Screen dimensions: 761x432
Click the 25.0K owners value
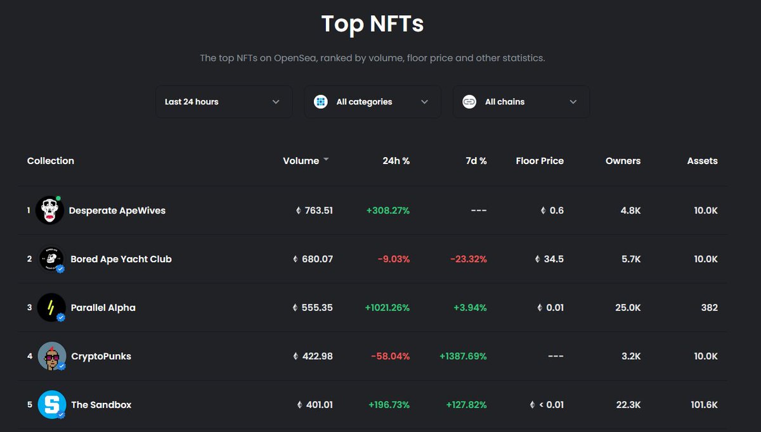tap(628, 308)
